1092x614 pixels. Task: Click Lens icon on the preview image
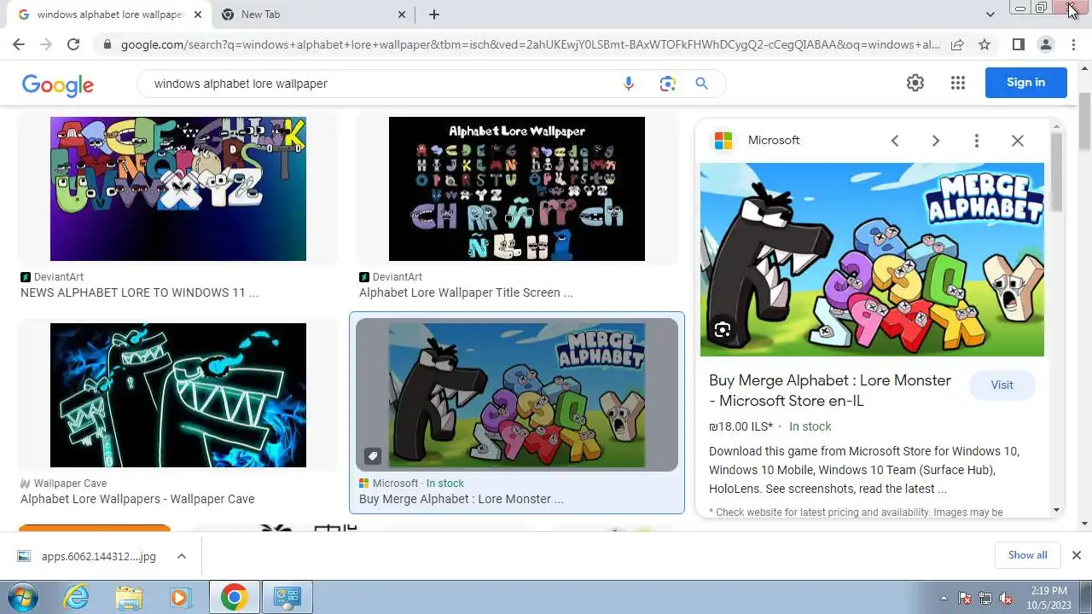click(723, 330)
